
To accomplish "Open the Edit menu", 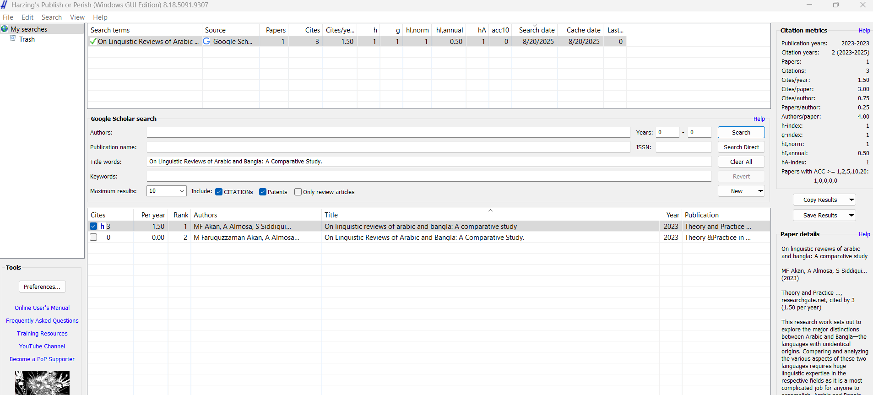I will (x=27, y=17).
